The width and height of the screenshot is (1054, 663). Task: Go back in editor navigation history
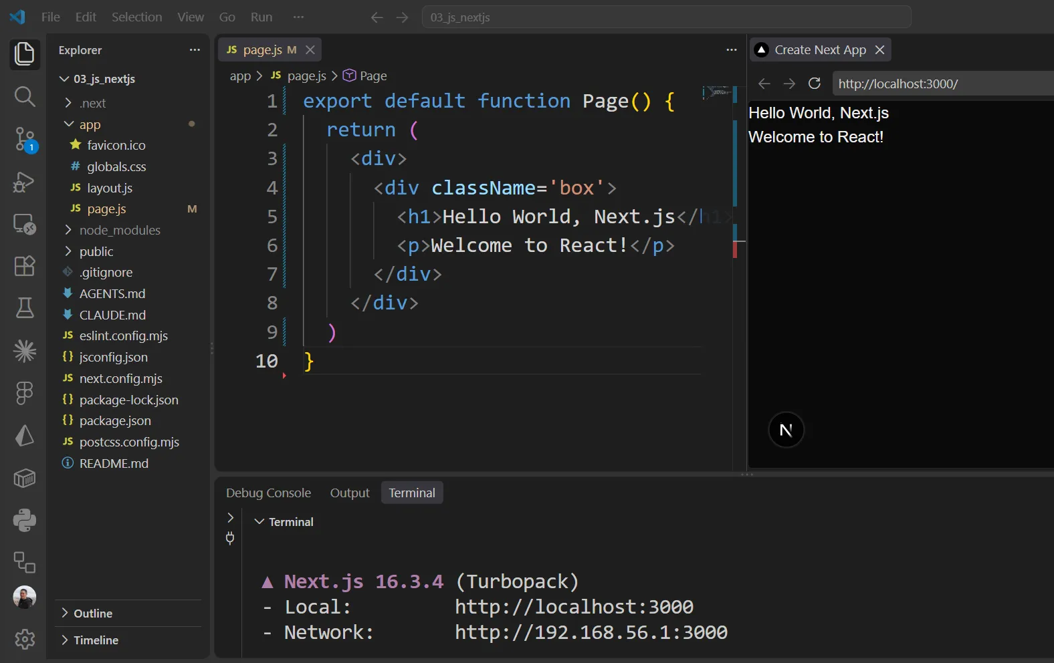[377, 17]
